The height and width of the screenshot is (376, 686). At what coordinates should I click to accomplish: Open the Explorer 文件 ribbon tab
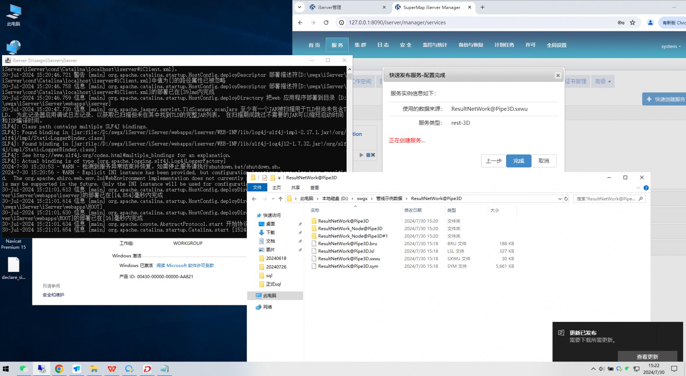click(x=257, y=188)
